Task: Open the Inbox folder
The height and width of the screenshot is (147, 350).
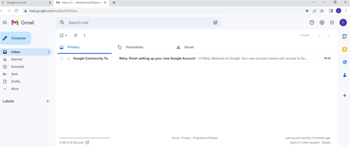Action: (x=26, y=52)
